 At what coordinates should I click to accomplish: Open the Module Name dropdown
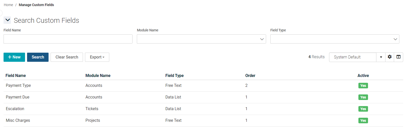click(x=201, y=39)
